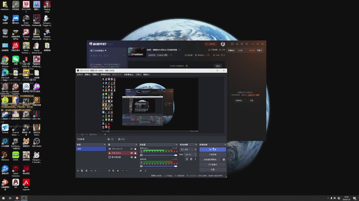Click Start Virtual Camera button

click(210, 159)
